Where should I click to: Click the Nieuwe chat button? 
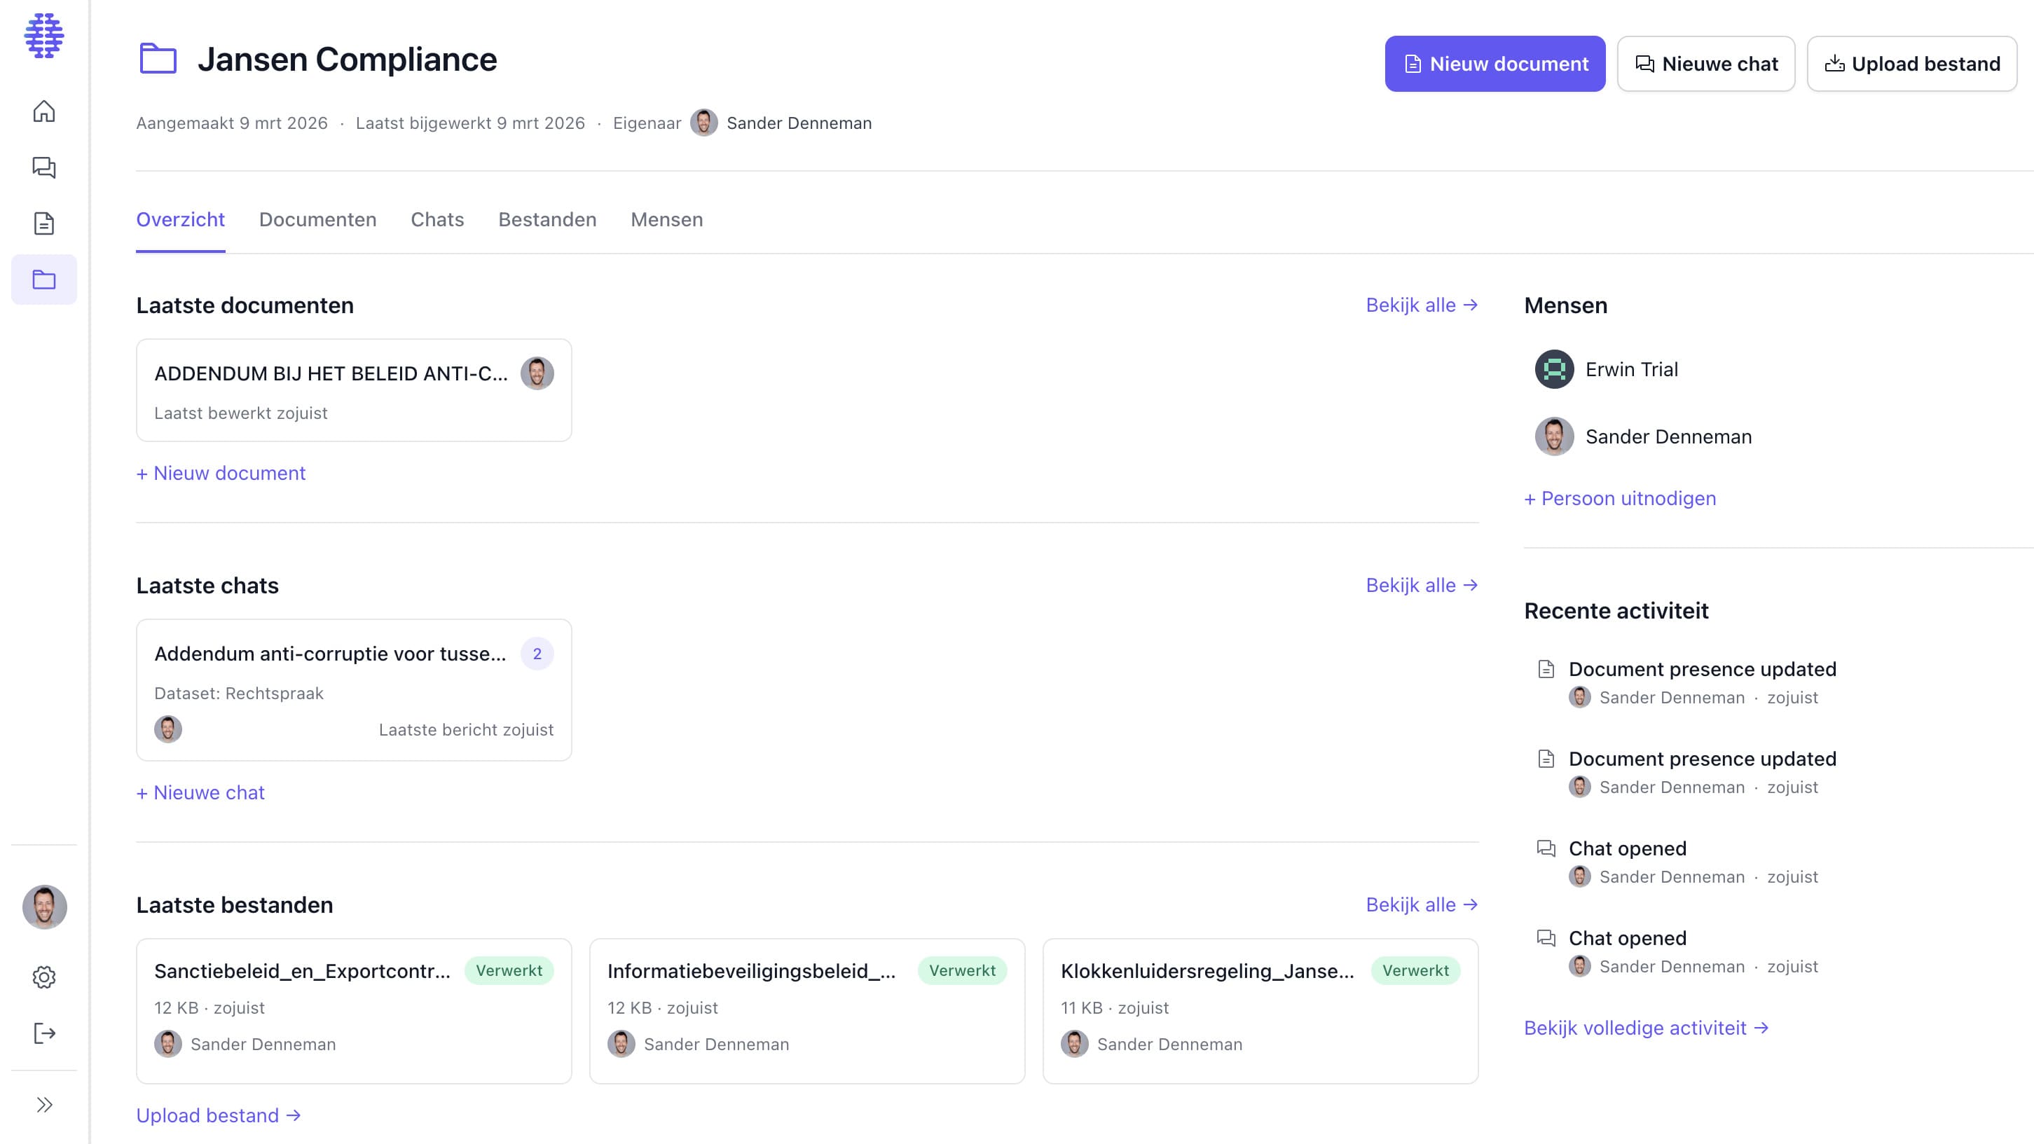click(1705, 64)
